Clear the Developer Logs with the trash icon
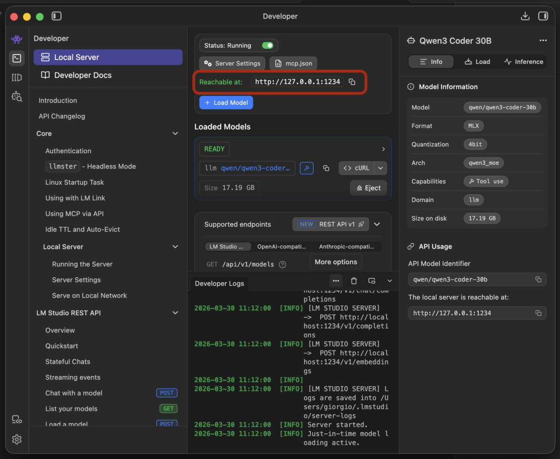 [x=353, y=281]
